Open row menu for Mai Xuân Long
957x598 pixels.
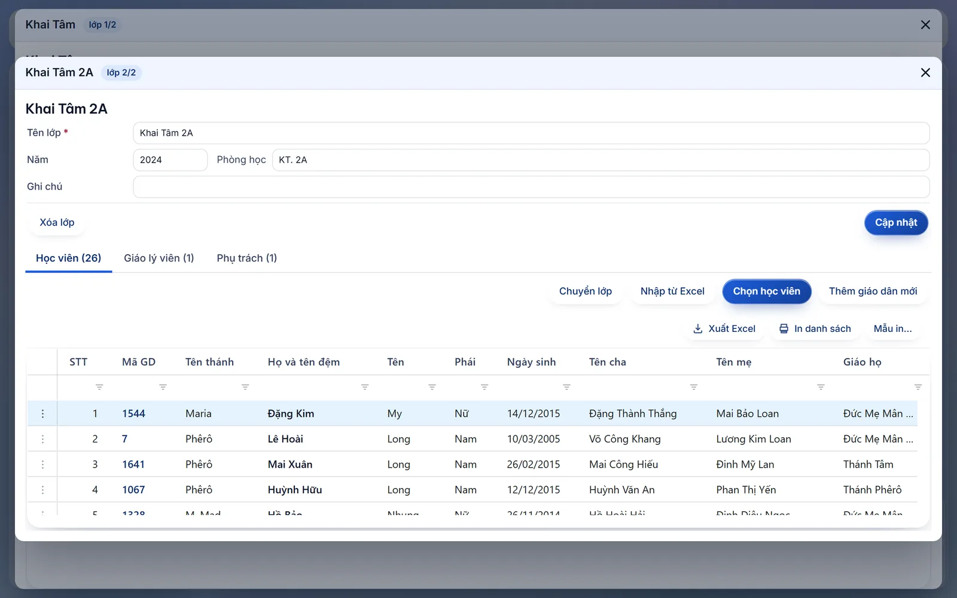pyautogui.click(x=42, y=465)
